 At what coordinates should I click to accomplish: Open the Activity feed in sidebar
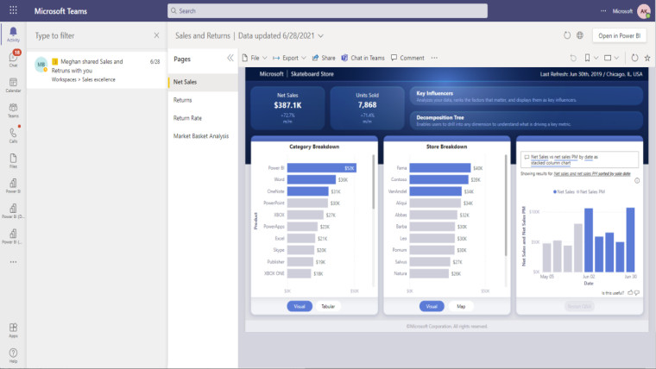point(14,34)
